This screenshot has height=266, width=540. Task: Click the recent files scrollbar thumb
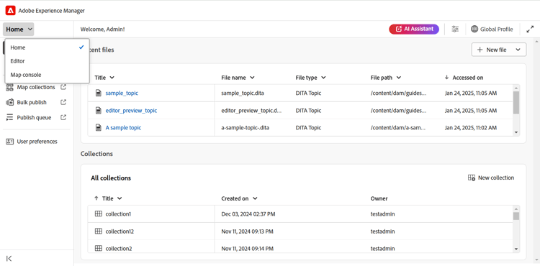516,102
